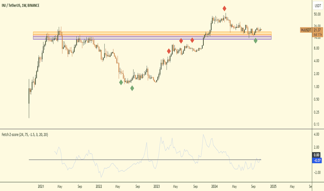The width and height of the screenshot is (324, 191).
Task: Open the USDT currency selector
Action: point(318,6)
